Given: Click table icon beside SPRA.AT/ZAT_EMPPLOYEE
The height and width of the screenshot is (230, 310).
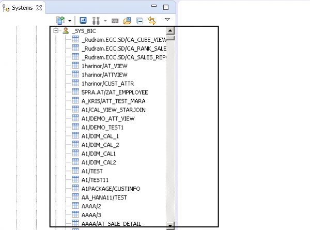Looking at the screenshot, I should [75, 92].
